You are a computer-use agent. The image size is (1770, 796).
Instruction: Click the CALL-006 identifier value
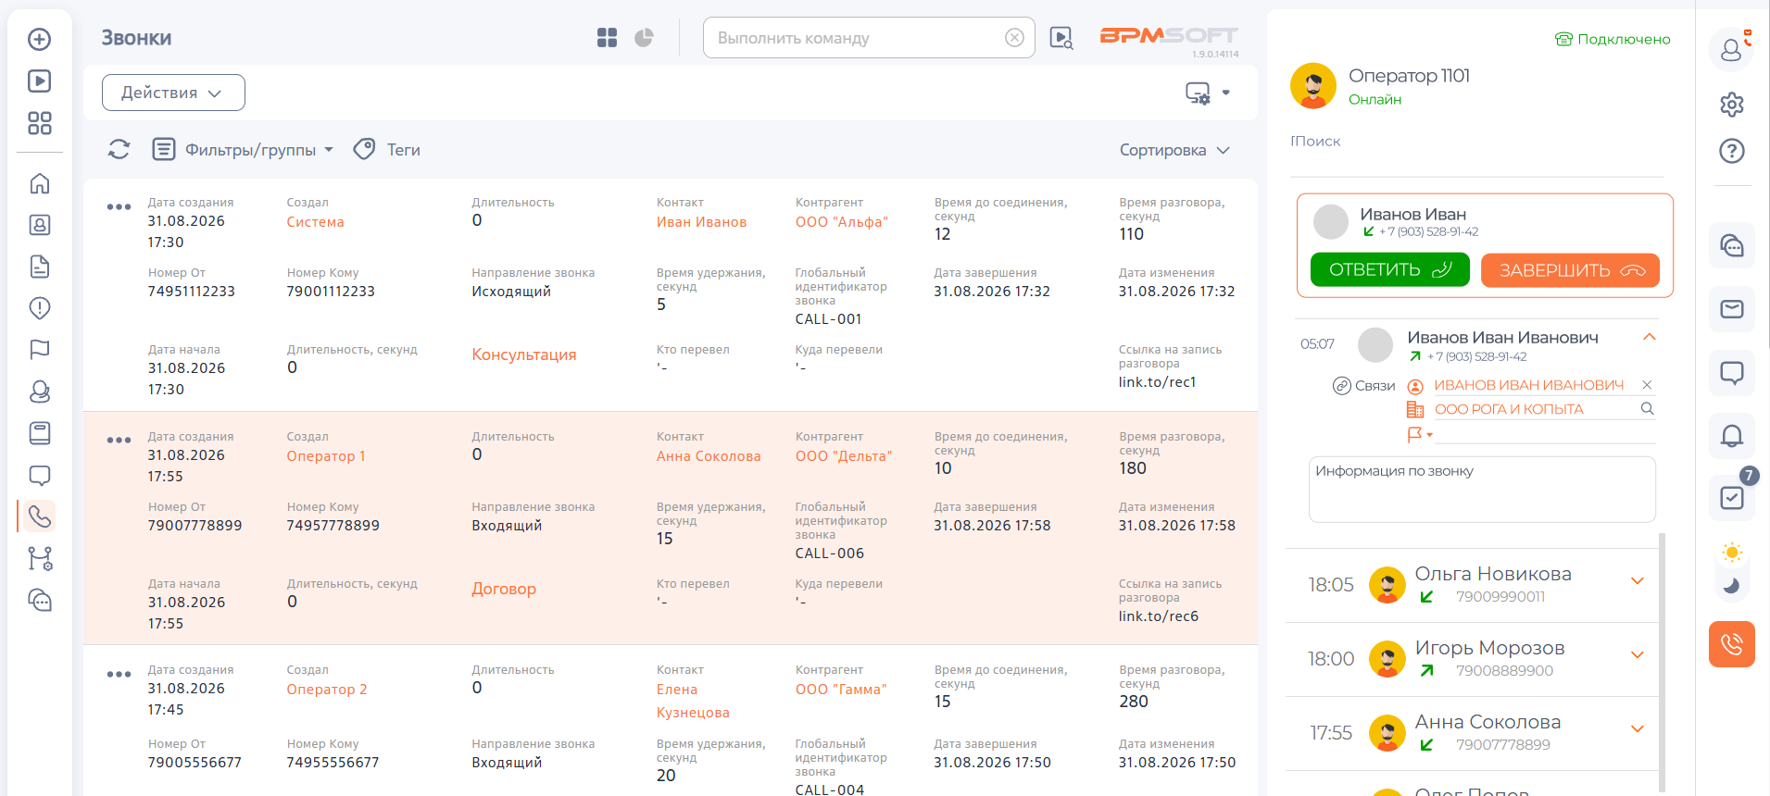click(830, 553)
